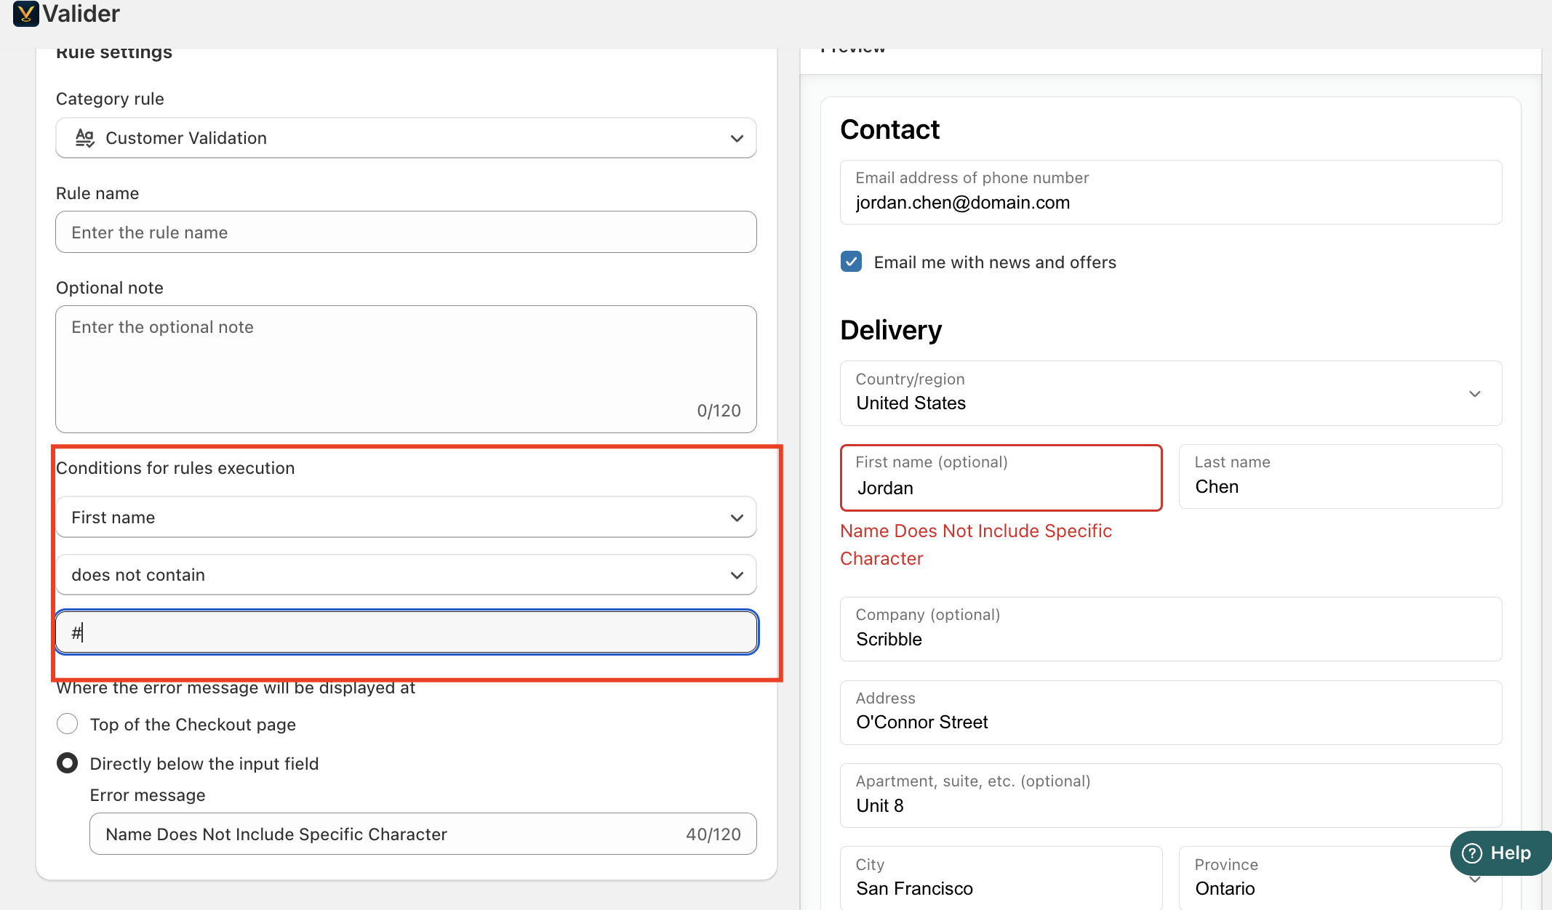Click the Email address preview field

pyautogui.click(x=1170, y=193)
